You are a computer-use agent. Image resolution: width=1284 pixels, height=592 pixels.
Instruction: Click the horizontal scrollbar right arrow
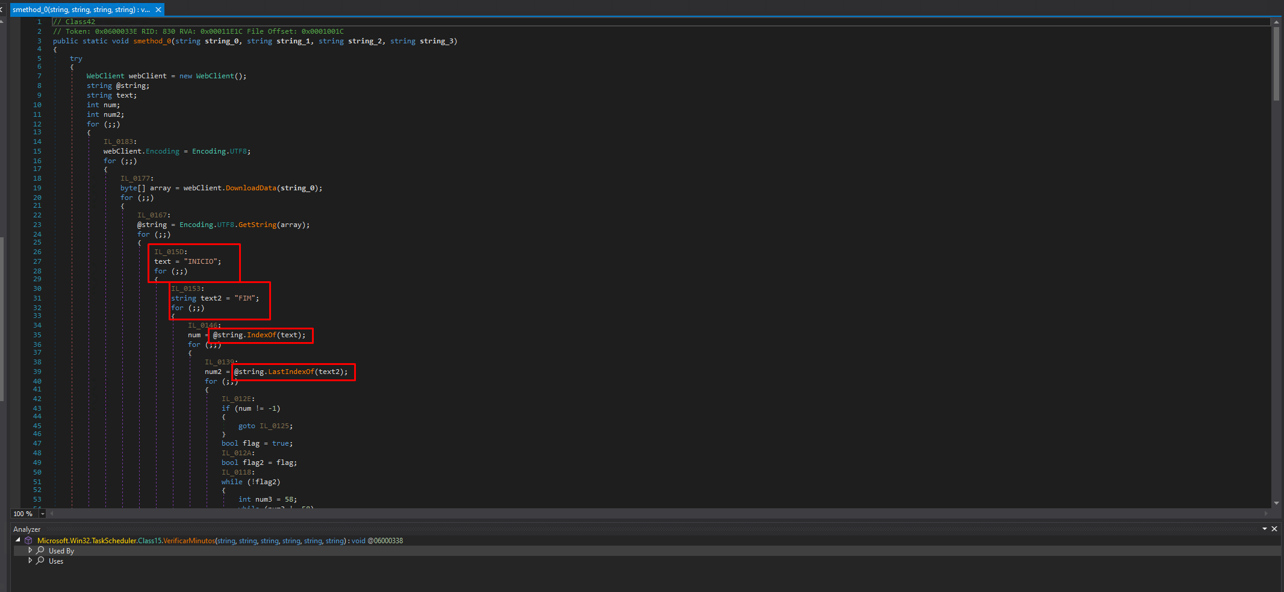click(1266, 514)
